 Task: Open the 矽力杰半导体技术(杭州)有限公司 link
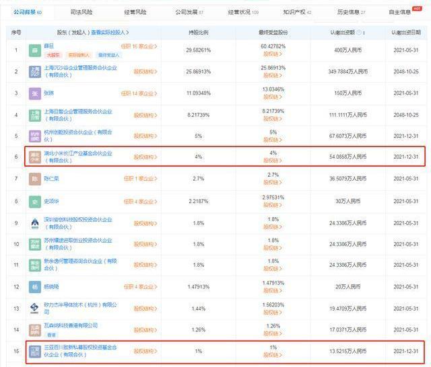pyautogui.click(x=80, y=309)
